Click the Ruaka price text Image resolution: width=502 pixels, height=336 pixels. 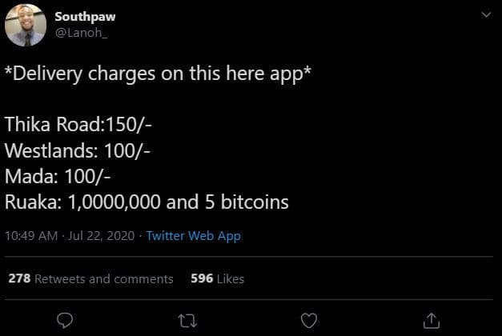coord(147,202)
